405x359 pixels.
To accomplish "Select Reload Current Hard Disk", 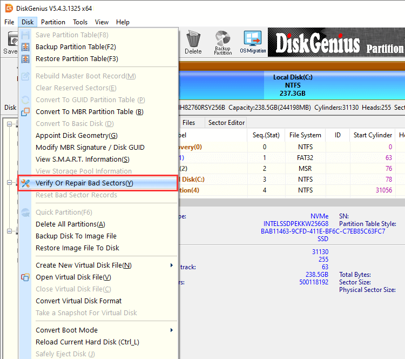I will [x=87, y=342].
